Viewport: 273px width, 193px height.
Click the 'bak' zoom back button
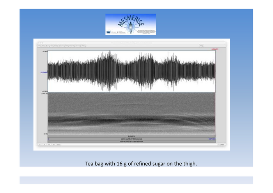(x=58, y=145)
